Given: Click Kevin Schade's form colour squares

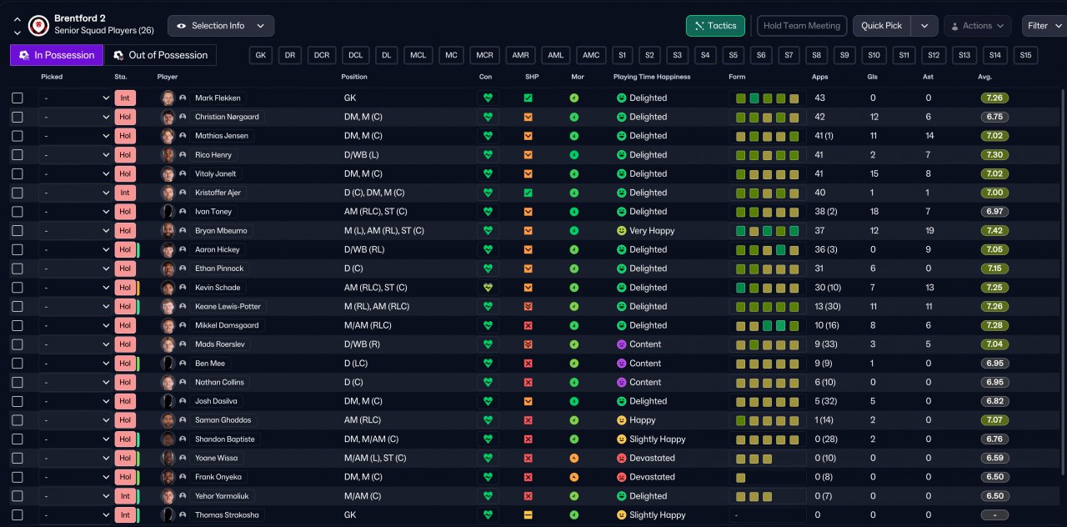Looking at the screenshot, I should [x=767, y=288].
